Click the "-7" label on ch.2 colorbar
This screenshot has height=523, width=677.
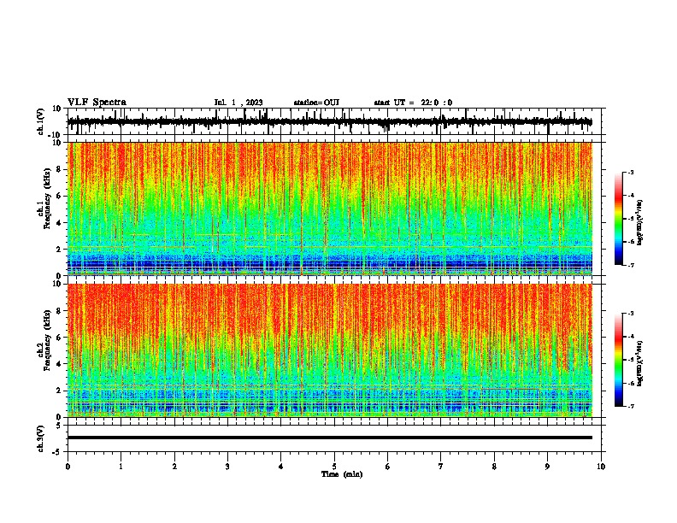[631, 406]
